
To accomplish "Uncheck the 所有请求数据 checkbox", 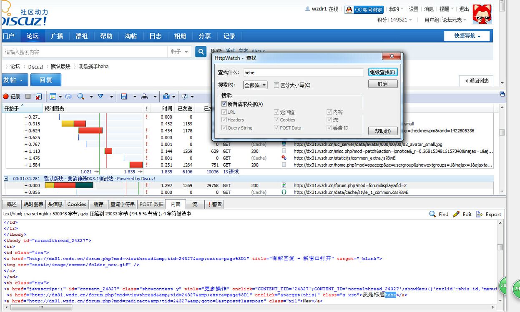I will click(224, 104).
